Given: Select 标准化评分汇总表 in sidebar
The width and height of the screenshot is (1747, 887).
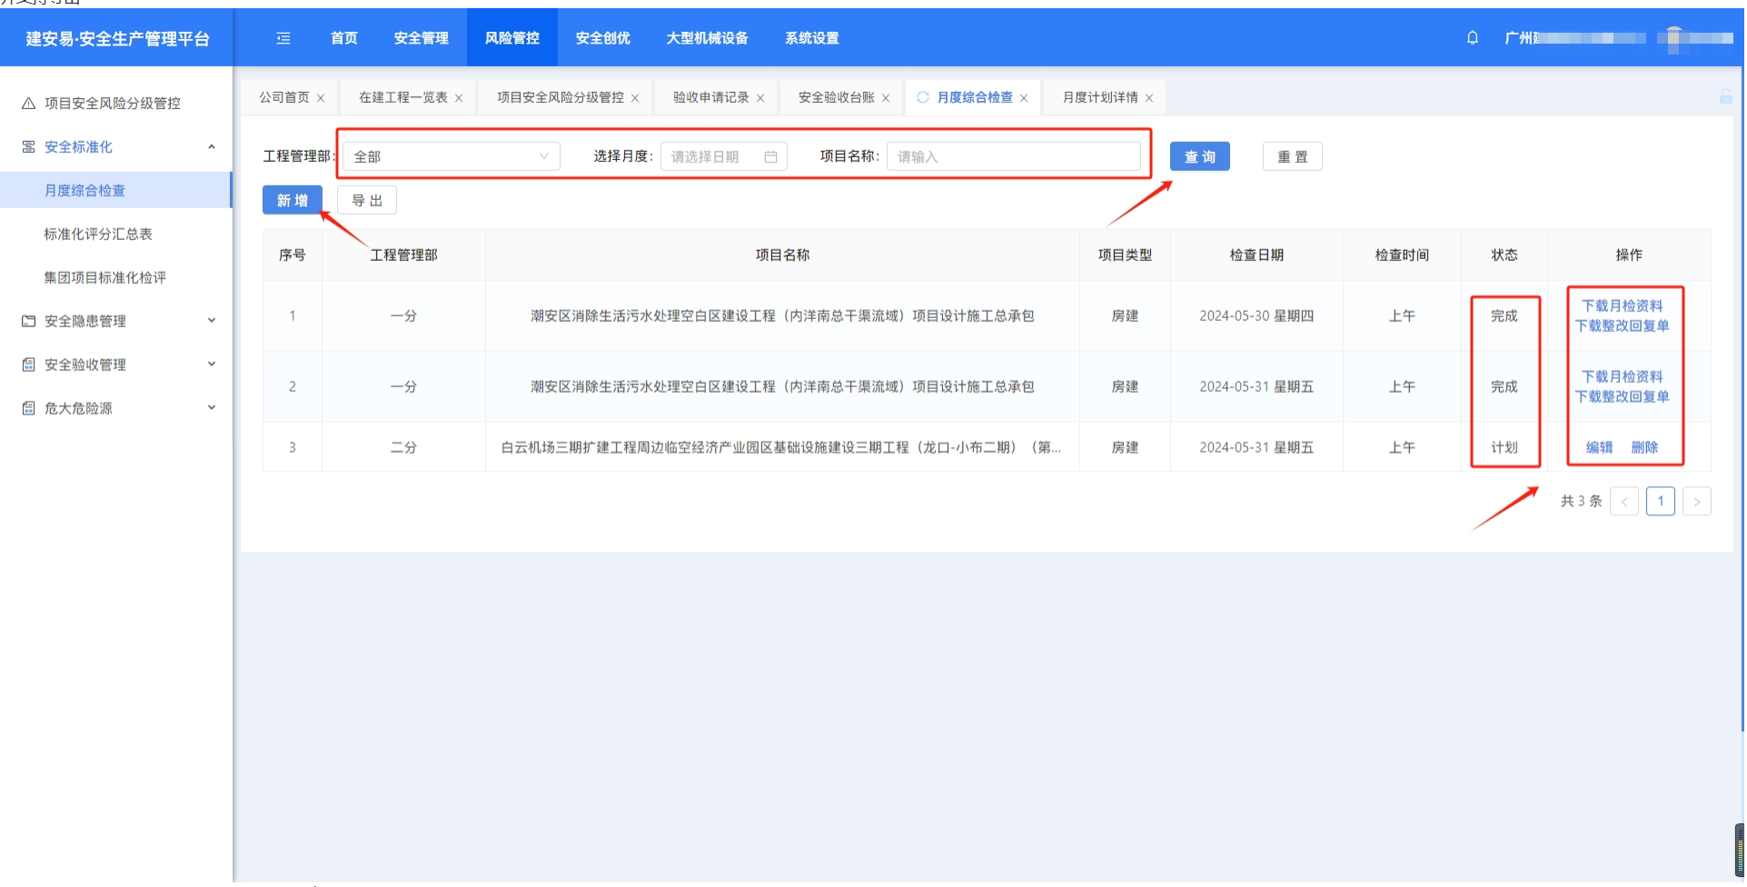Looking at the screenshot, I should coord(98,234).
